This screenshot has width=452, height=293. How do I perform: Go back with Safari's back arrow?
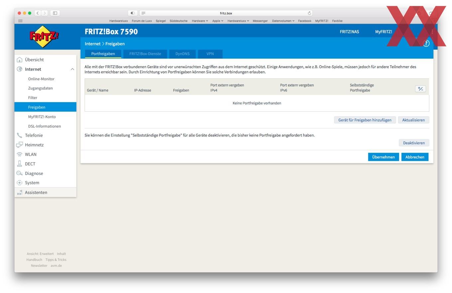click(38, 13)
